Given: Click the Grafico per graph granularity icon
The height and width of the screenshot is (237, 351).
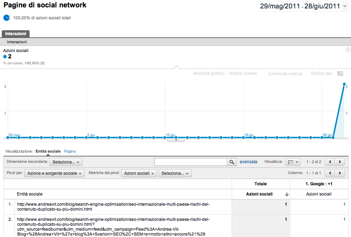Looking at the screenshot, I should click(340, 73).
